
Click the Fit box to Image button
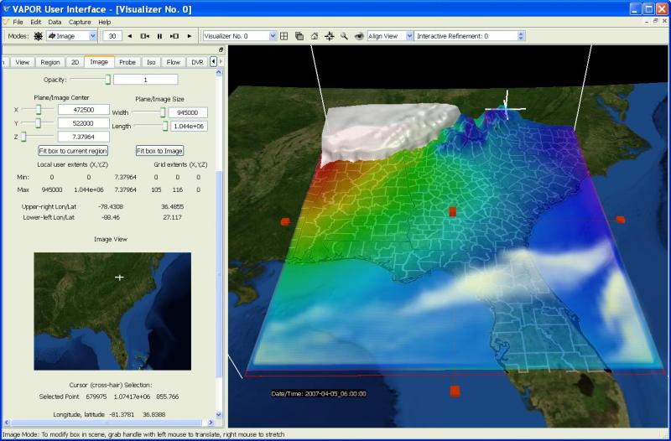(x=159, y=151)
